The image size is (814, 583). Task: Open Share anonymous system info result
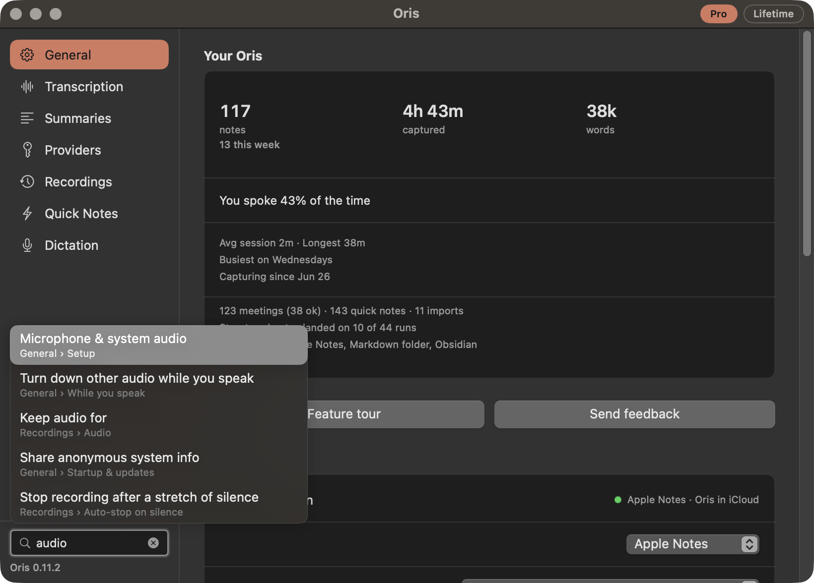[x=159, y=464]
